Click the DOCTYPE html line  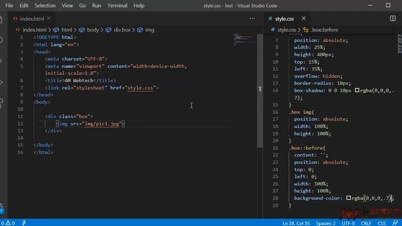tap(55, 38)
